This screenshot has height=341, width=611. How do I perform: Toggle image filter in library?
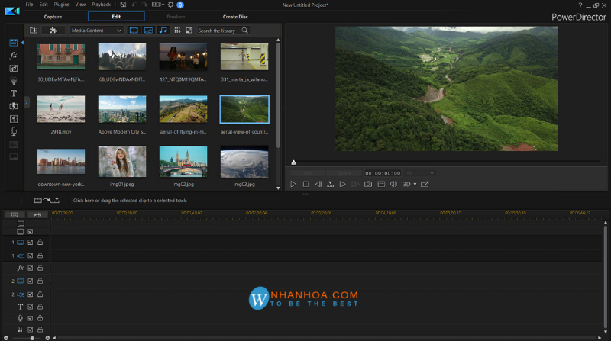(x=148, y=31)
